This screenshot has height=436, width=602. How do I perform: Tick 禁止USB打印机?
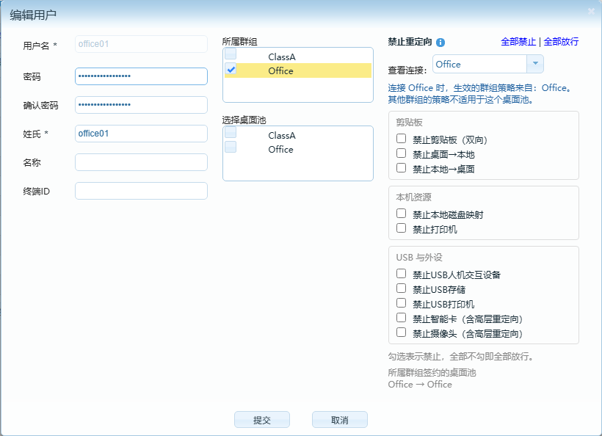401,303
